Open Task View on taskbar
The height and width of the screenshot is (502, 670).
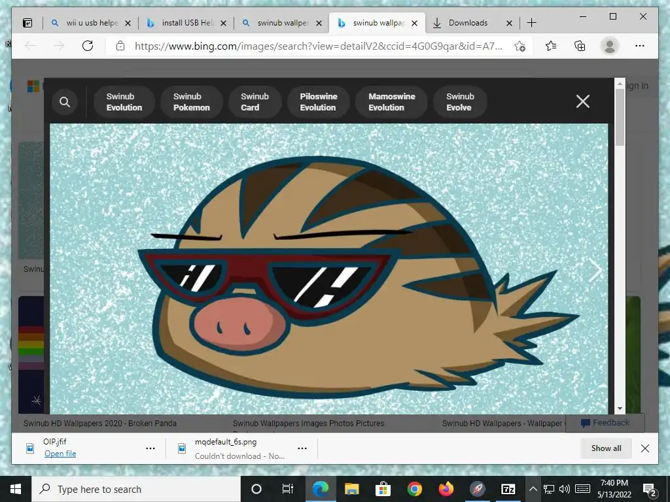pyautogui.click(x=288, y=489)
